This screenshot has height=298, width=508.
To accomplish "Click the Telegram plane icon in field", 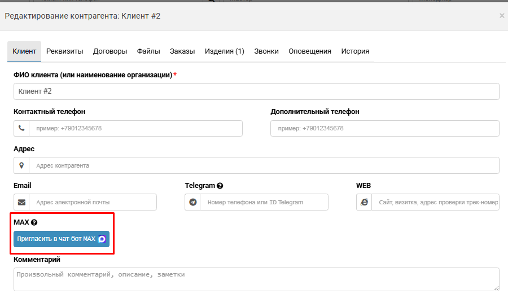I will click(193, 202).
